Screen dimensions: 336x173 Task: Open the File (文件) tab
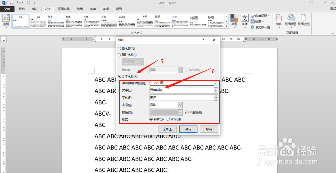(7, 9)
